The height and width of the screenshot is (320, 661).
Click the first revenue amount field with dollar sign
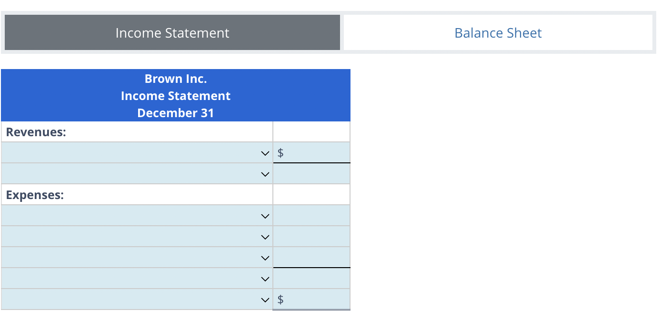click(316, 153)
